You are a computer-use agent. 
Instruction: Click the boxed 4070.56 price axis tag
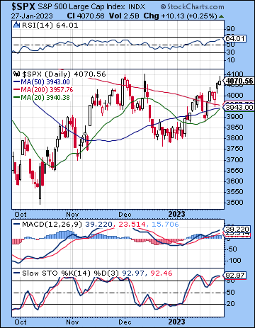[239, 81]
